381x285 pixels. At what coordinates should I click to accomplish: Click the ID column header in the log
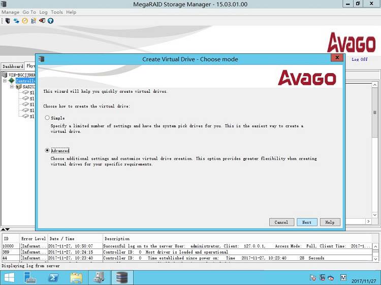11,239
